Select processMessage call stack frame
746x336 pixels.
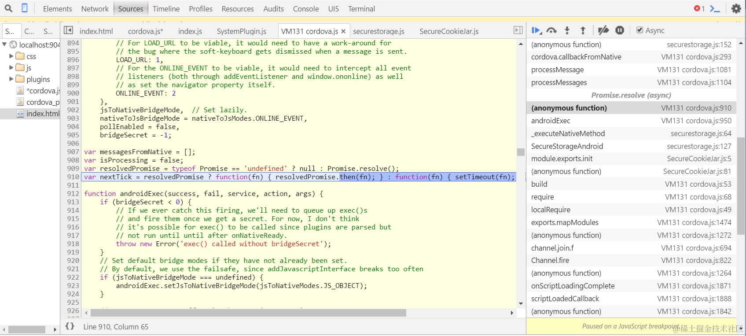[x=631, y=70]
